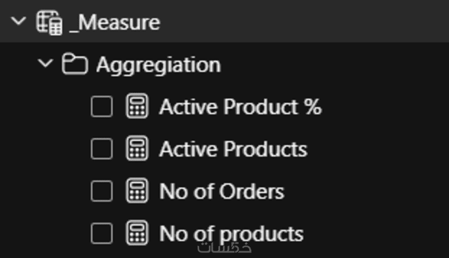Select the Active Product % measure name
Viewport: 449px width, 258px height.
[240, 107]
